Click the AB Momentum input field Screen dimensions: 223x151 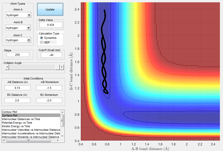coord(49,88)
